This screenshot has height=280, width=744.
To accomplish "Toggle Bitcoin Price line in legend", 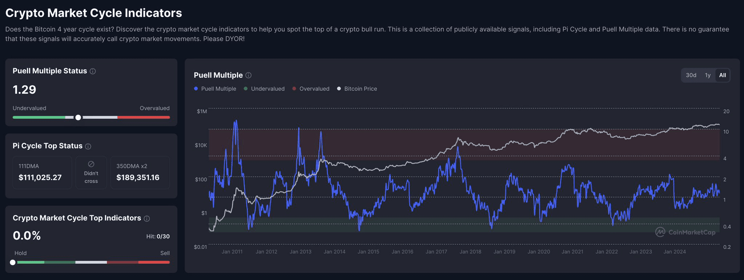I will pyautogui.click(x=357, y=89).
